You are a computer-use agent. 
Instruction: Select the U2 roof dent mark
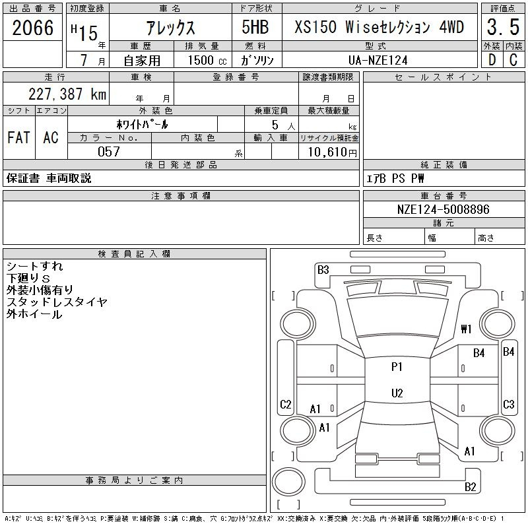(397, 393)
